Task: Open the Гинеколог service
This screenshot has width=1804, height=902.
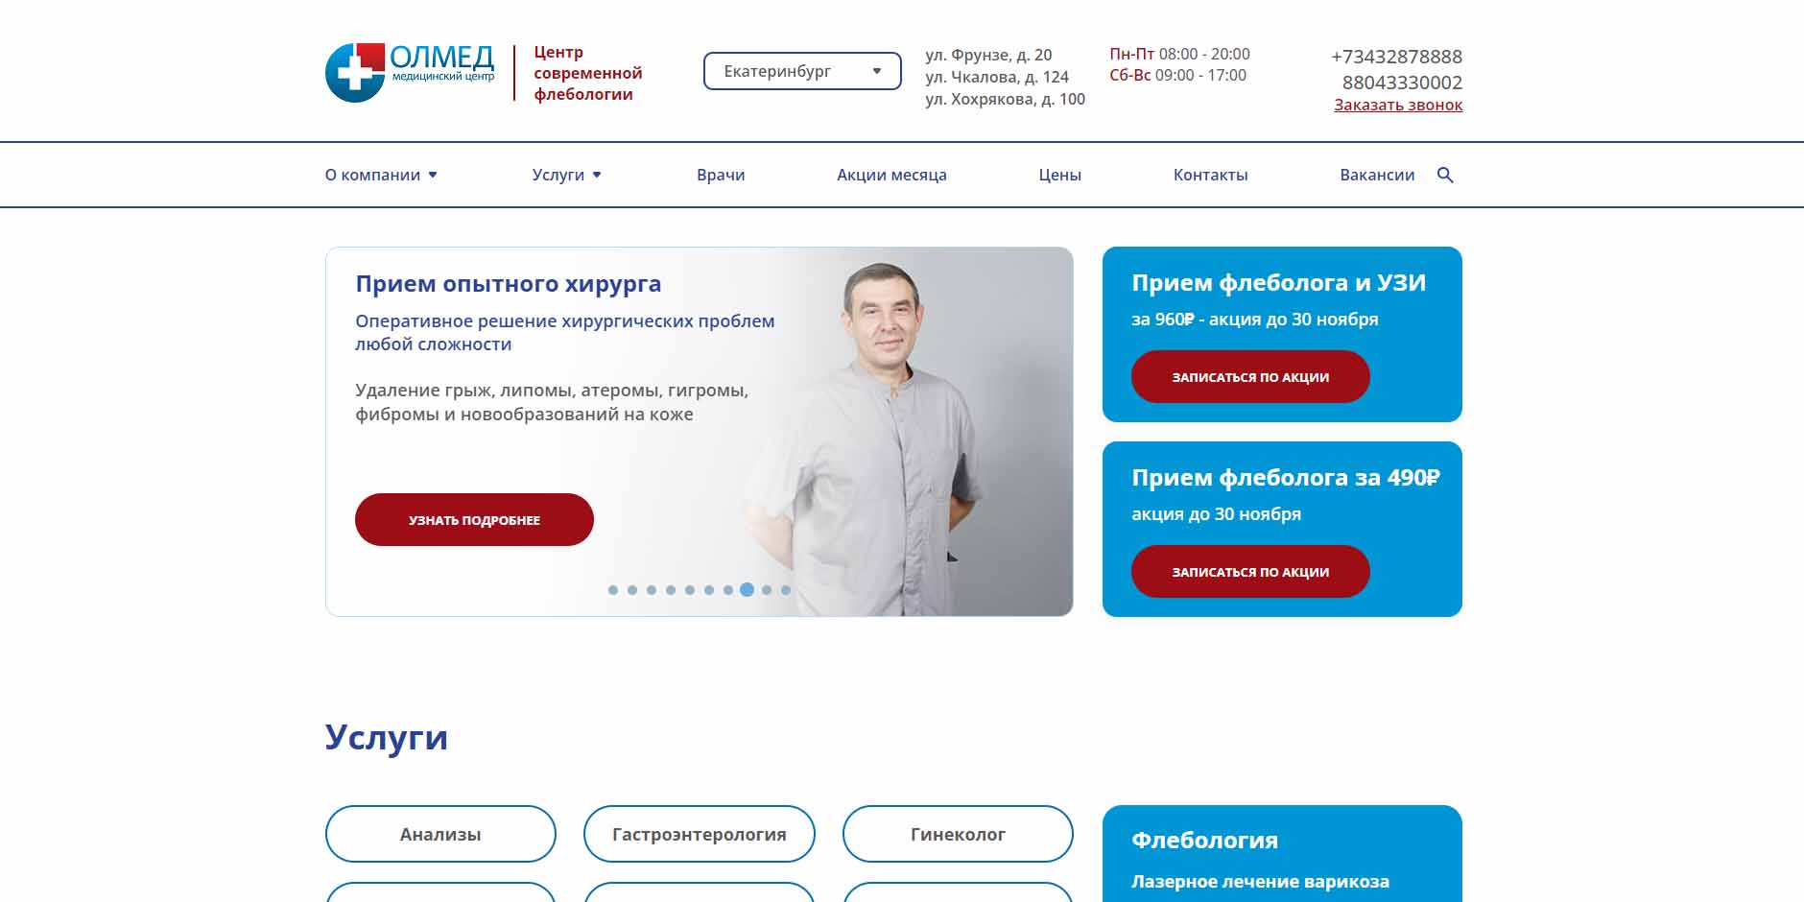Action: pyautogui.click(x=958, y=834)
